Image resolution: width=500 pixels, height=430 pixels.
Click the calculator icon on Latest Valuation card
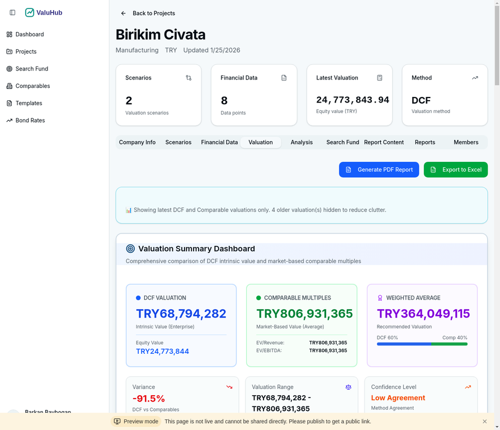coord(380,78)
